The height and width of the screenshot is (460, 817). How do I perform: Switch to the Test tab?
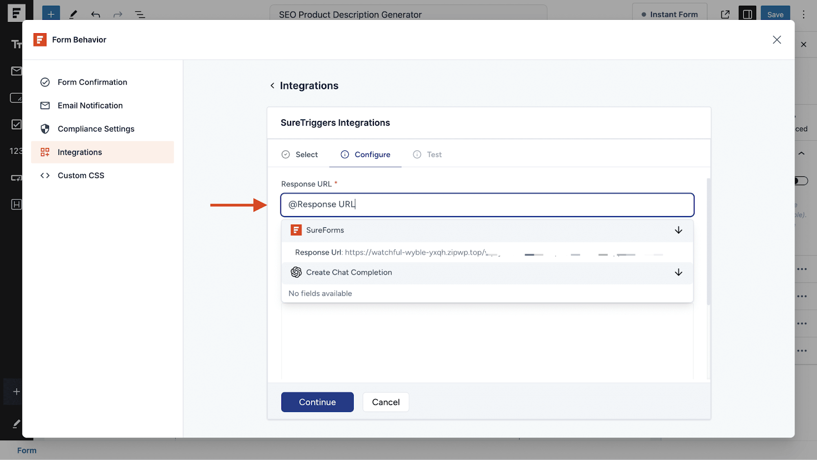(x=434, y=154)
